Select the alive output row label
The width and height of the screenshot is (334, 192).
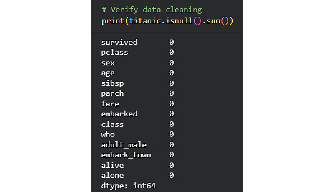tap(112, 165)
